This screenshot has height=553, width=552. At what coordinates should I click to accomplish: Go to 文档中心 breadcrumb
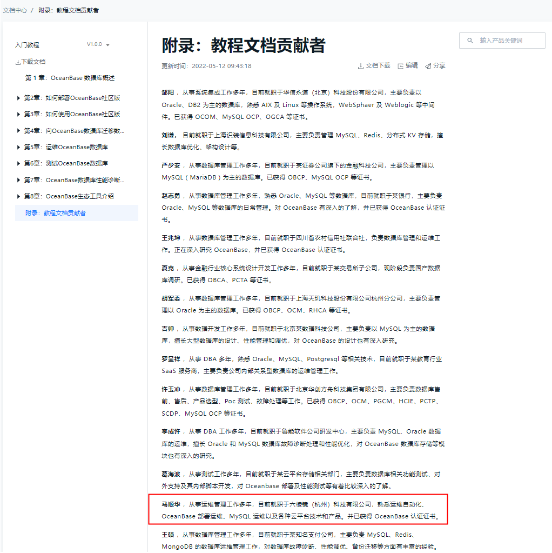(15, 10)
